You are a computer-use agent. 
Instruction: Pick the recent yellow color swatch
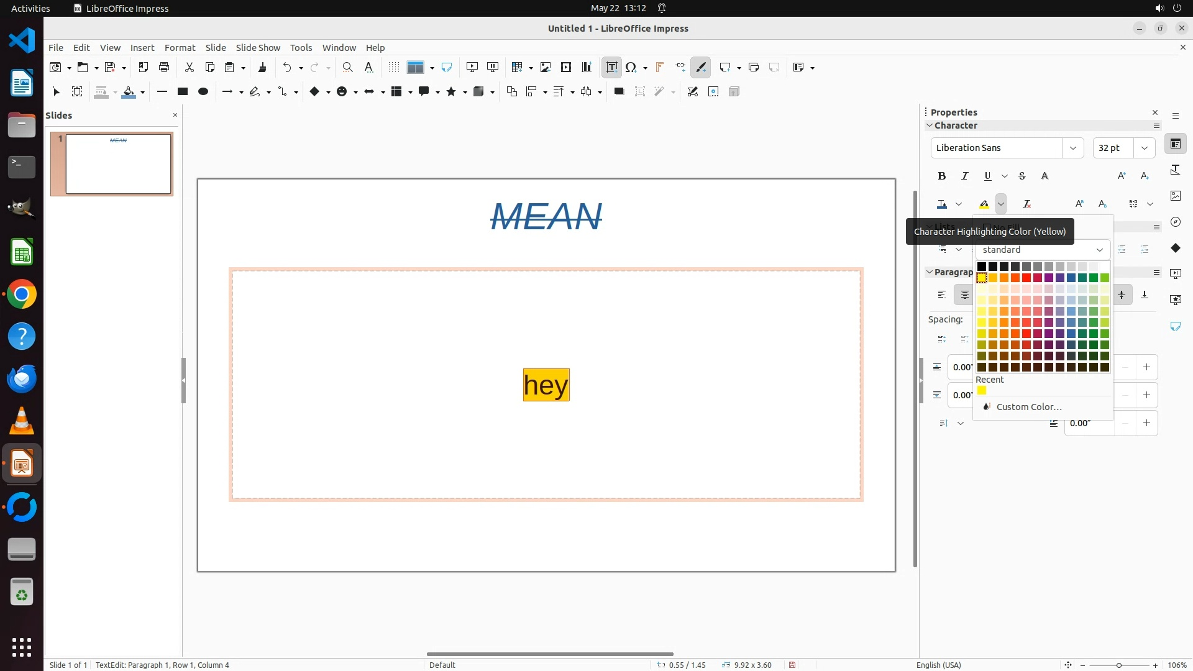982,391
